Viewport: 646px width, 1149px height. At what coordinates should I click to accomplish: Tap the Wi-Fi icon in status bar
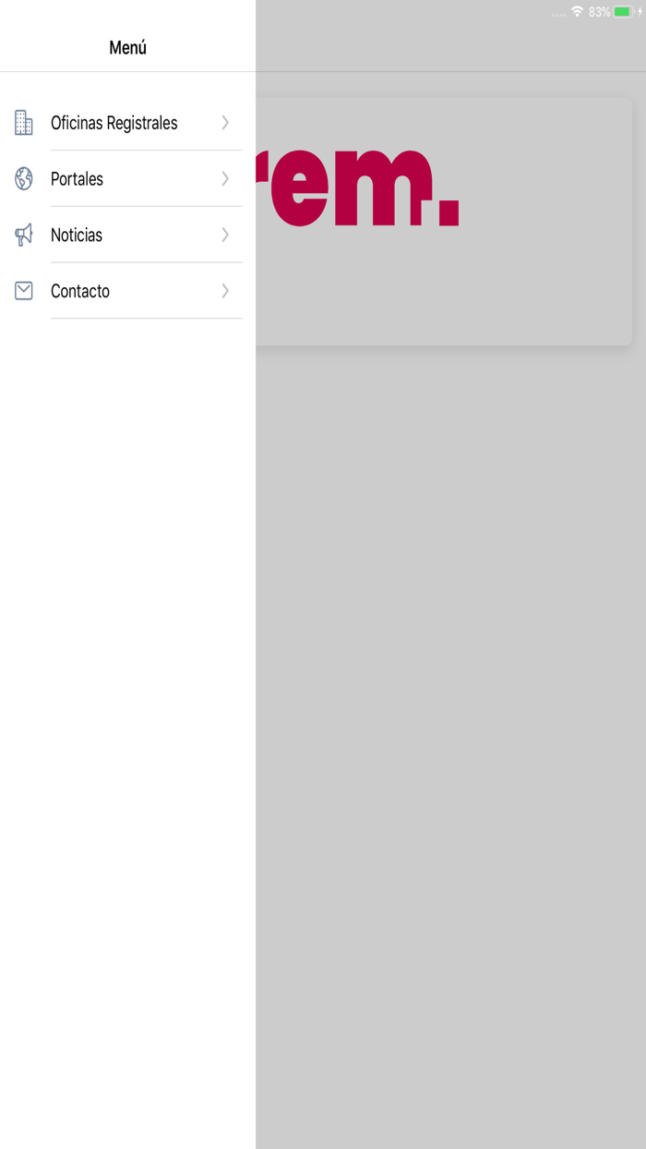pyautogui.click(x=577, y=12)
